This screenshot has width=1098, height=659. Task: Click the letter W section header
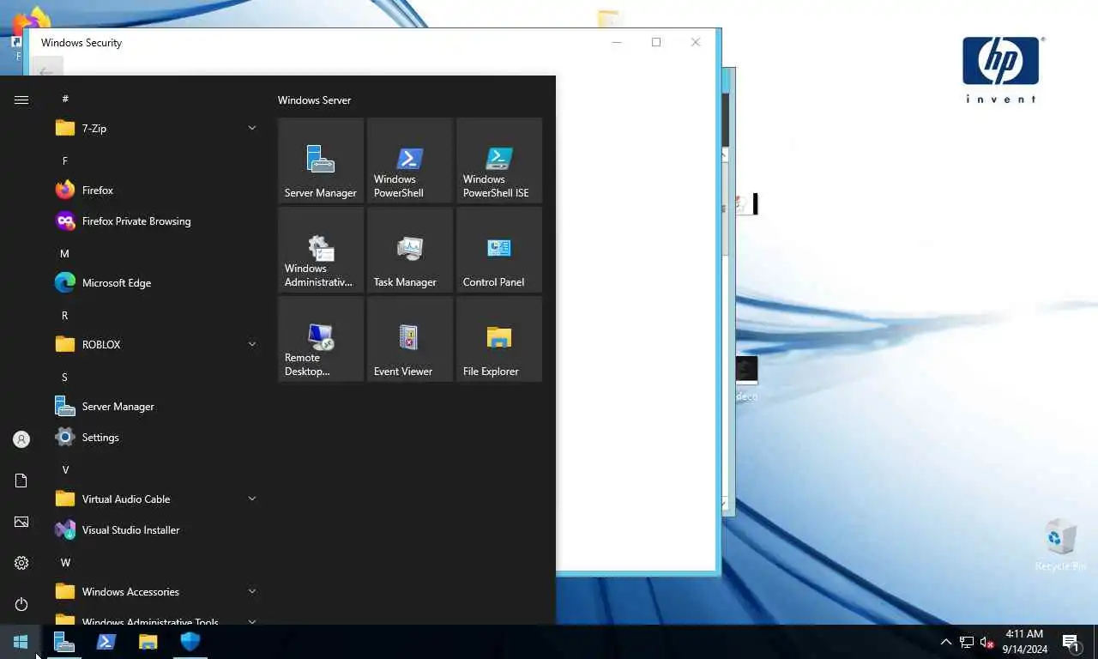pyautogui.click(x=65, y=562)
